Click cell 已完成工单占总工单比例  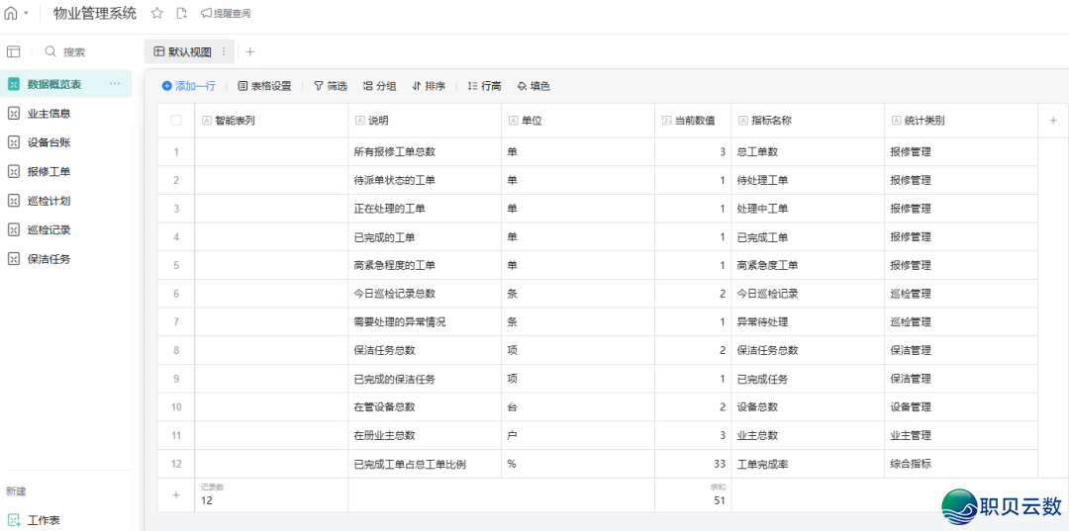point(425,464)
